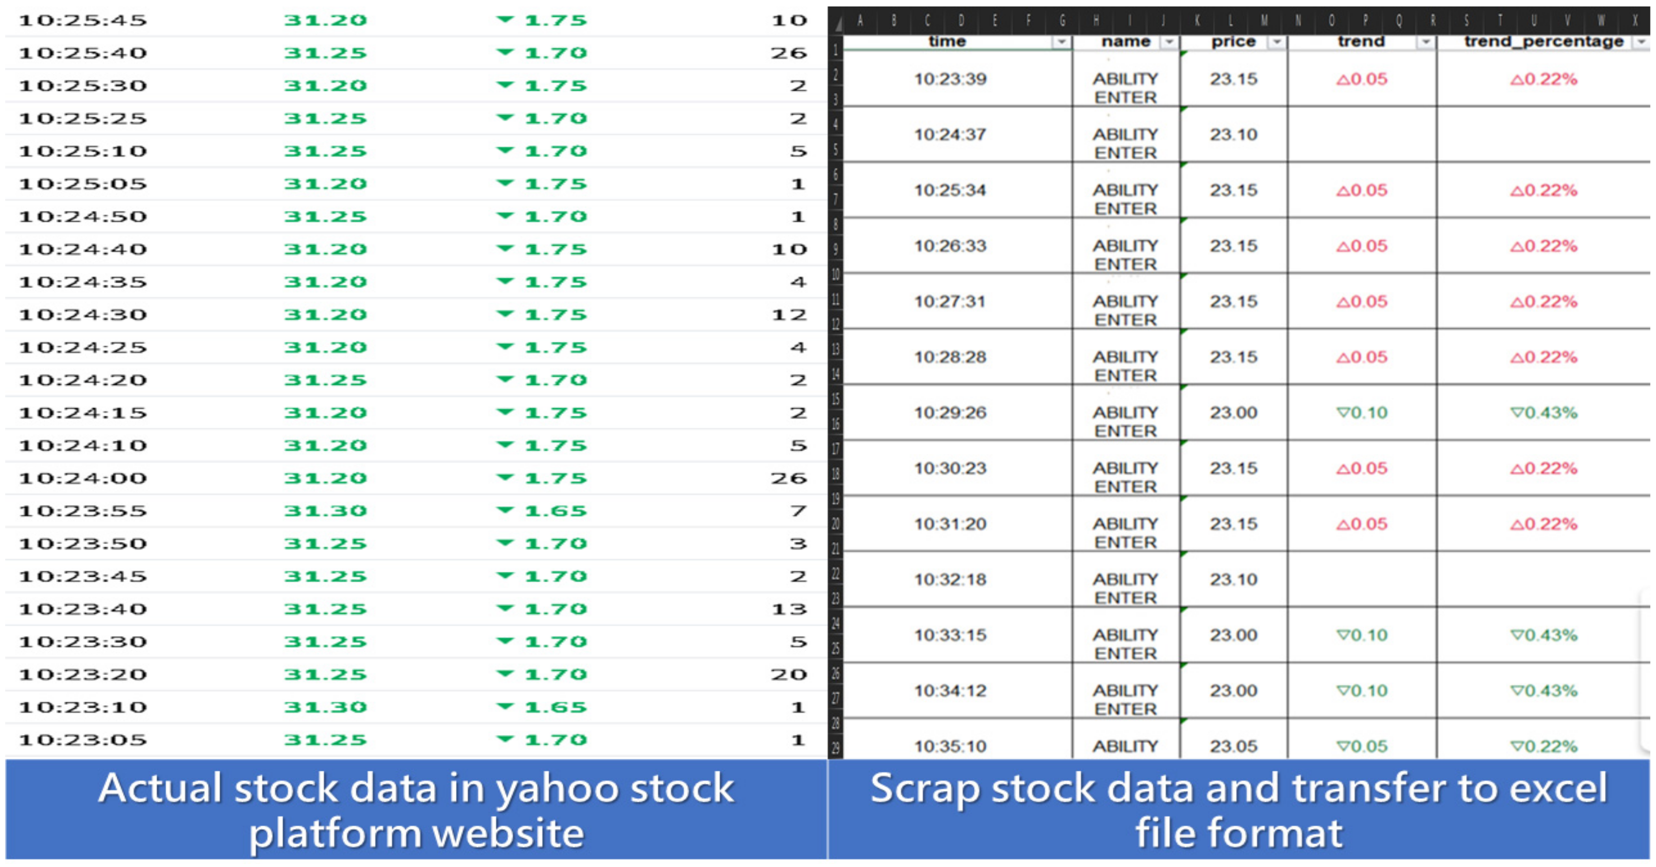Select the ABILITY ENTER name cell at 10:30:23

coord(1125,476)
